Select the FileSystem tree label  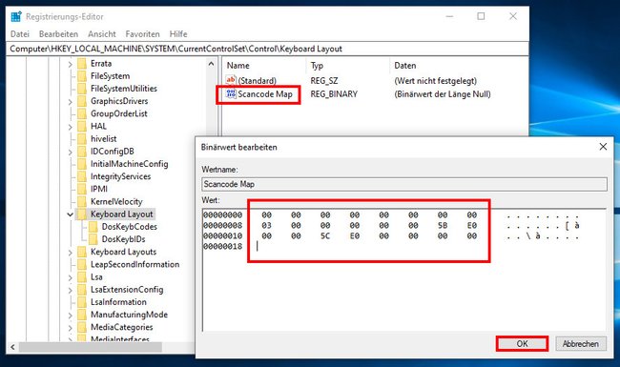[x=111, y=76]
